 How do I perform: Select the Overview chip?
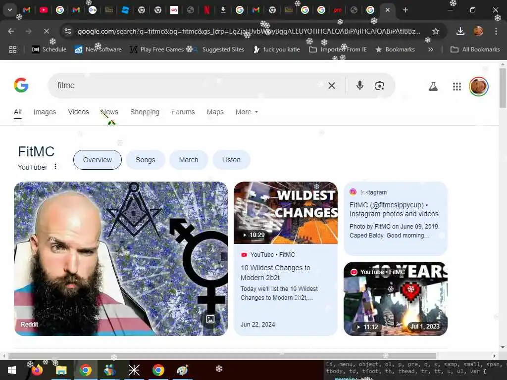[x=98, y=160]
